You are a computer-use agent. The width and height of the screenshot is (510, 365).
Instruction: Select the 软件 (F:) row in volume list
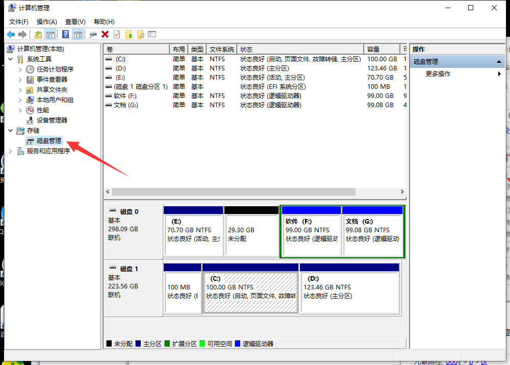[125, 95]
